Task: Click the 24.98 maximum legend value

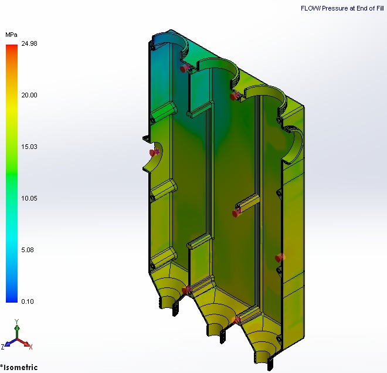Action: tap(29, 43)
